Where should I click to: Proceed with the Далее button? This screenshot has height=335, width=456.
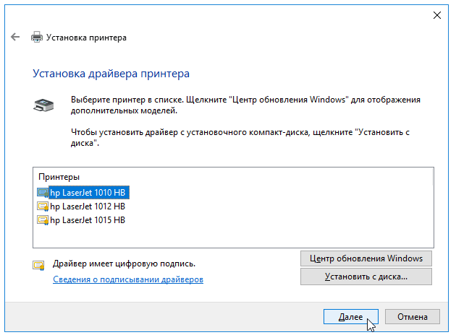(351, 317)
